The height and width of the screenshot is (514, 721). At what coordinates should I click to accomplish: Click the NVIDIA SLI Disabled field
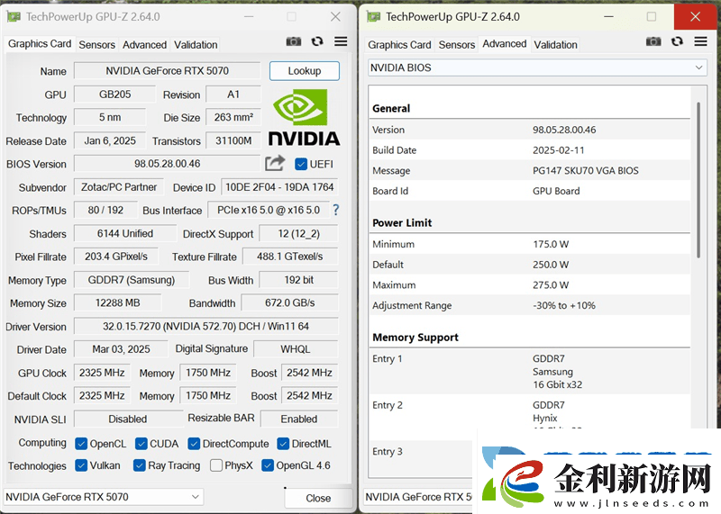tap(128, 419)
